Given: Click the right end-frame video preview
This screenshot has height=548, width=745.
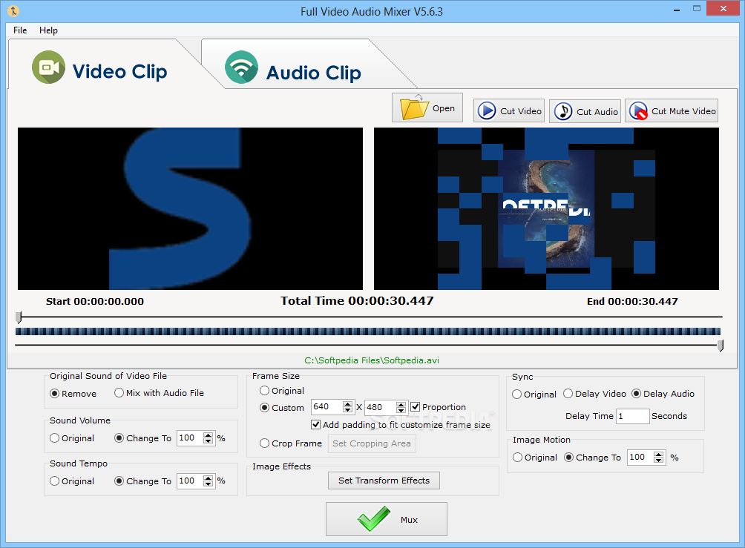Looking at the screenshot, I should (546, 208).
